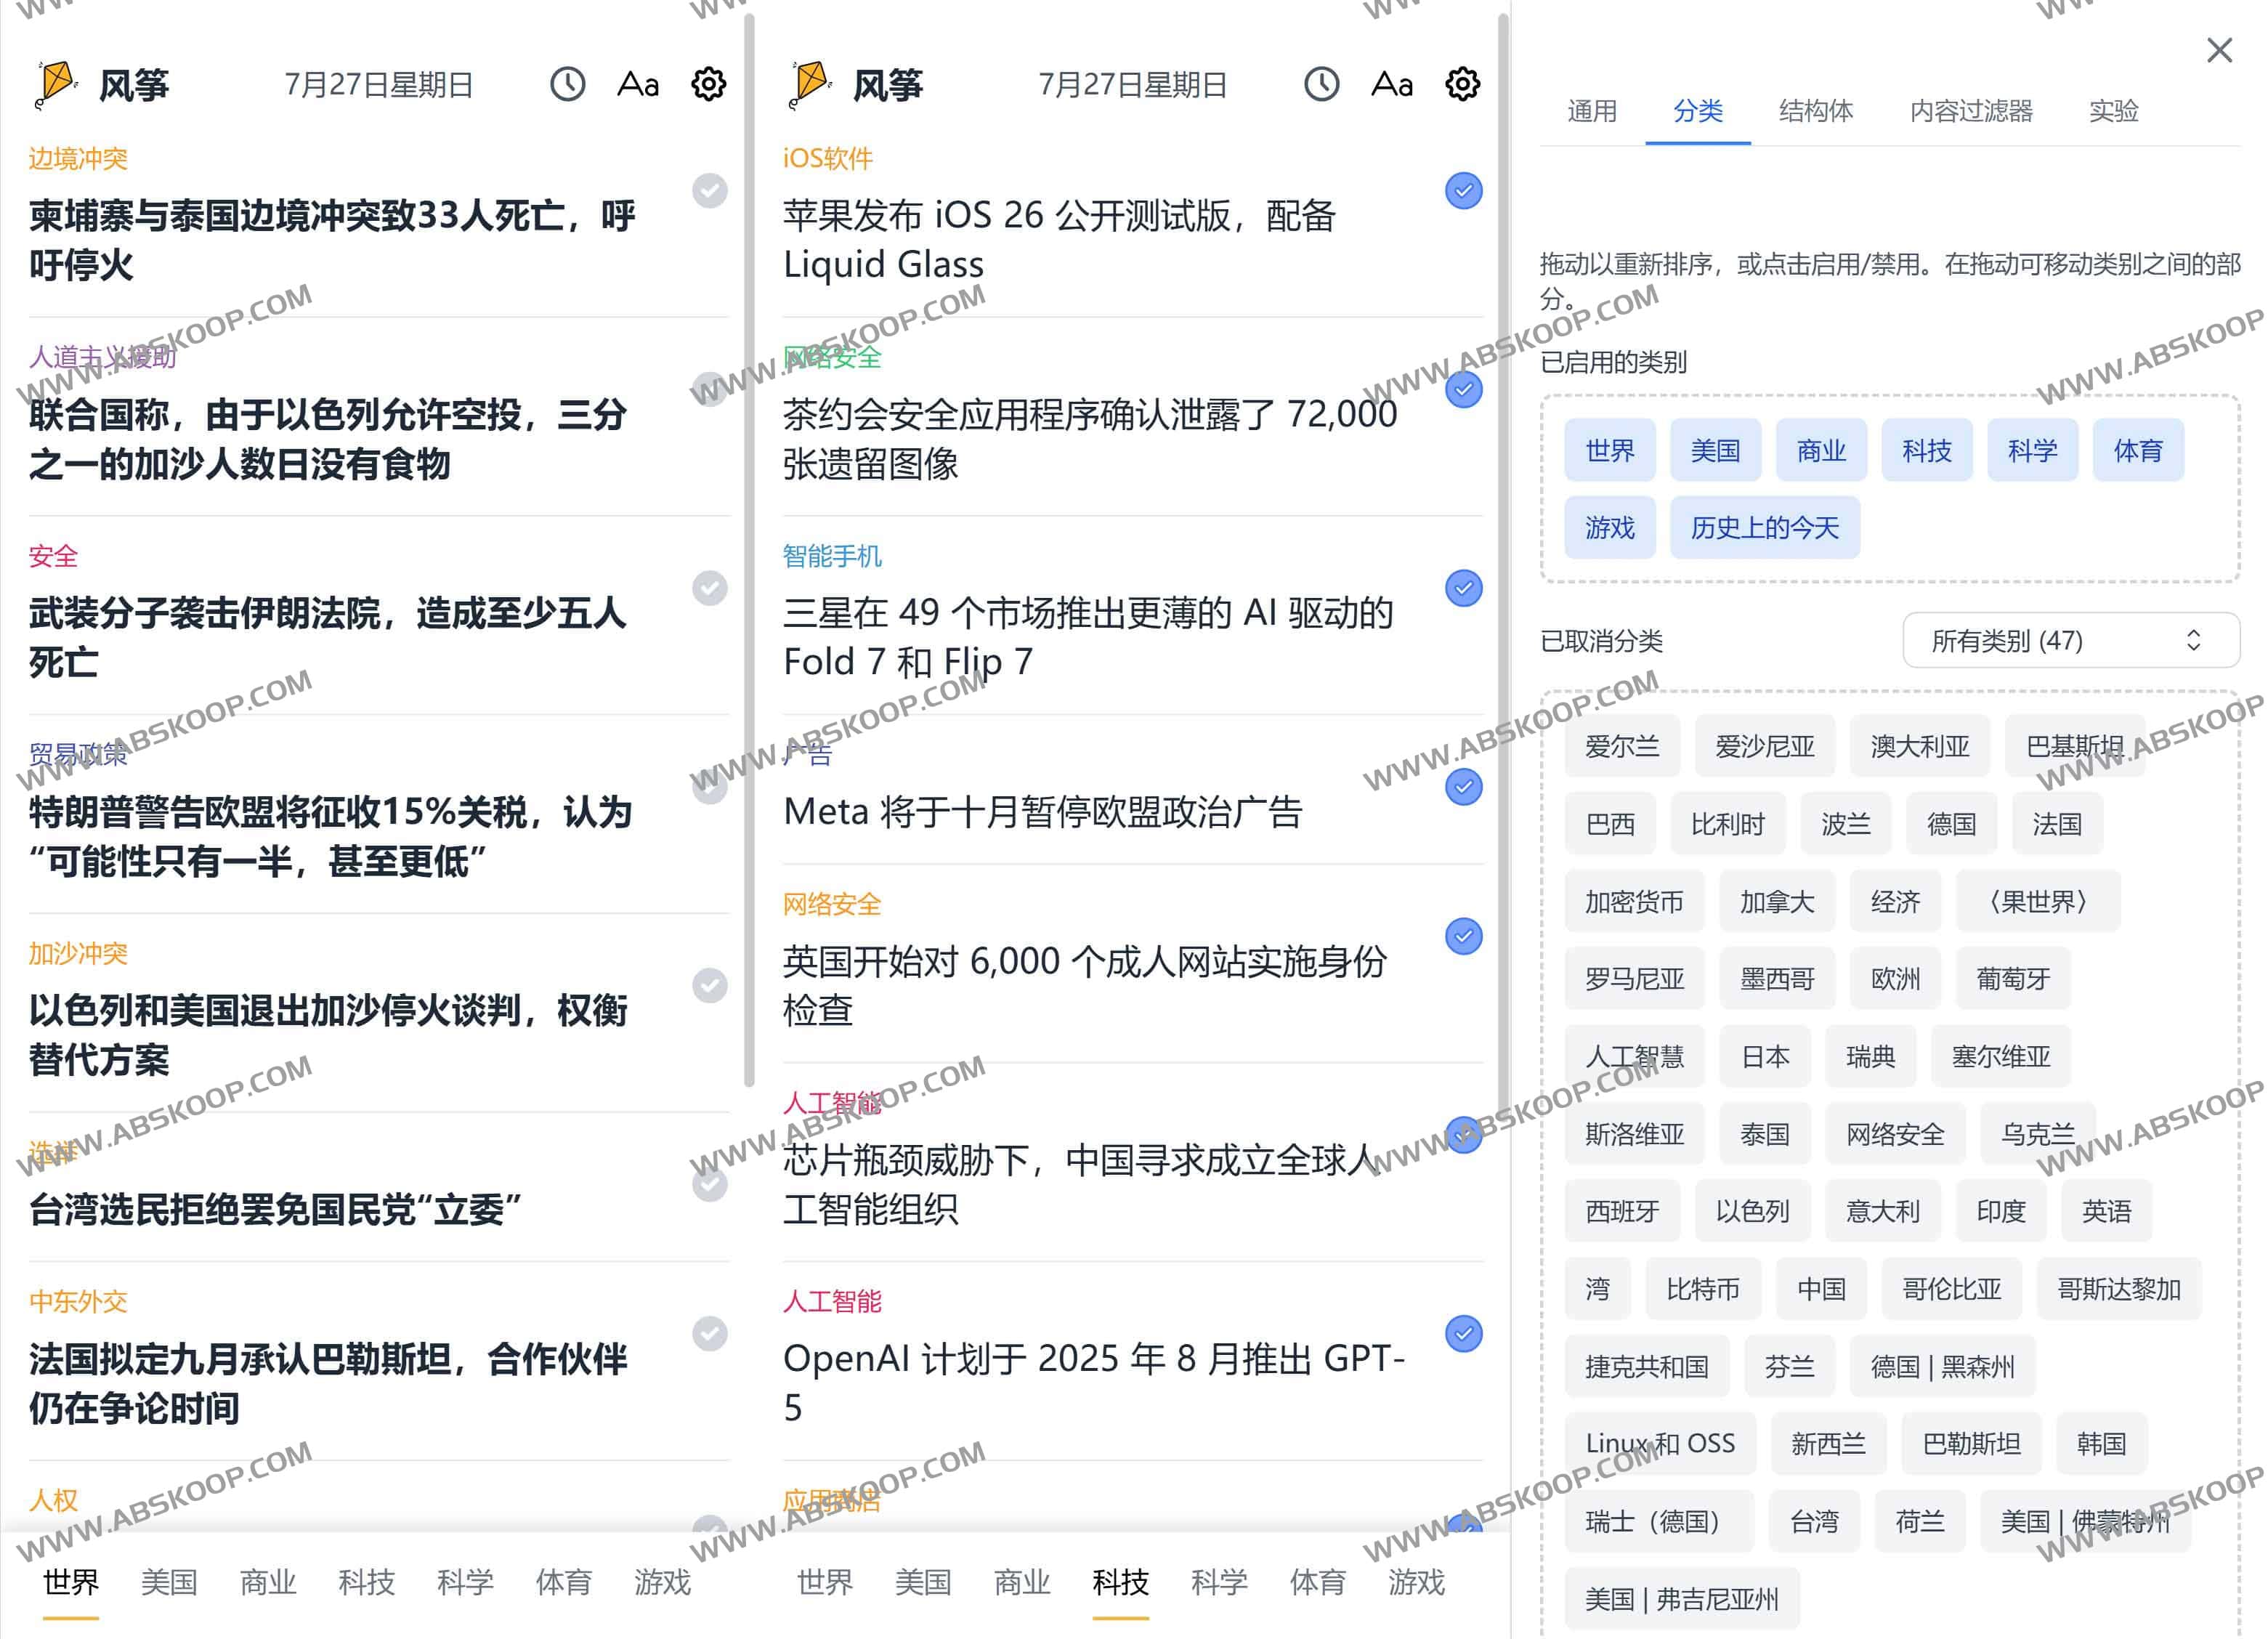The height and width of the screenshot is (1639, 2268).
Task: Open settings gear in left panel header
Action: click(709, 84)
